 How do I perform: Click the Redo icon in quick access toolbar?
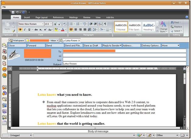tap(23, 12)
